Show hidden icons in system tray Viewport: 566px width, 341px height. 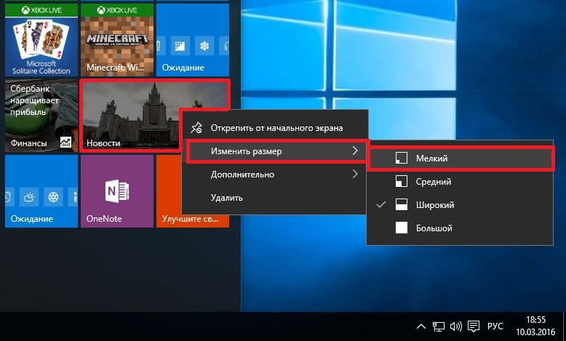coord(421,326)
